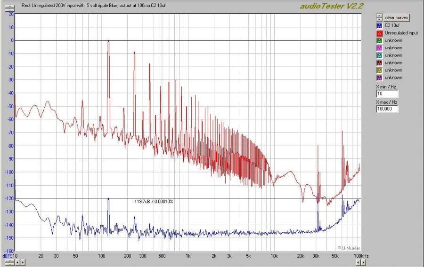Click the teal unknown curve icon
Image resolution: width=424 pixels, height=267 pixels.
[379, 55]
